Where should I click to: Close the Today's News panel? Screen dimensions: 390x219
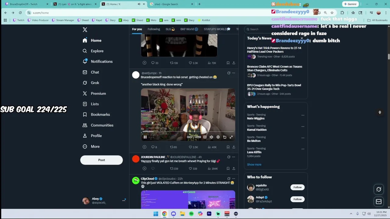click(x=302, y=38)
